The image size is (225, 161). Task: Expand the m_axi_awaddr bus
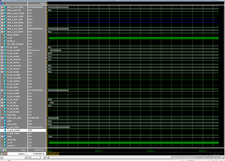tap(2, 50)
